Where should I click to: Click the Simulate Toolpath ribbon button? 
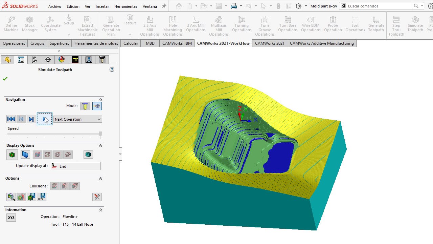[x=415, y=24]
